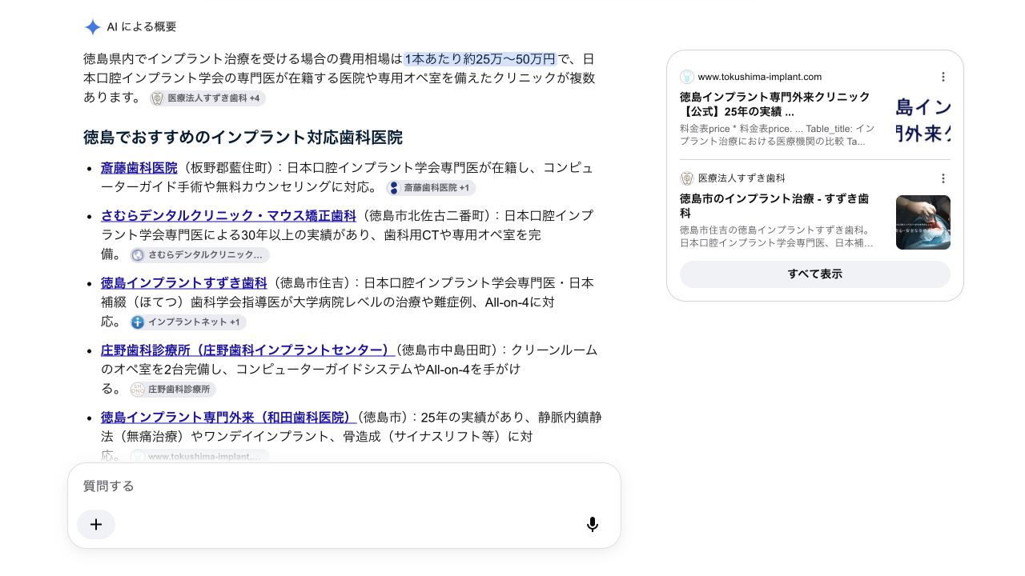Open the 庄野歯科診療所 source chip
The image size is (1025, 576).
point(173,390)
